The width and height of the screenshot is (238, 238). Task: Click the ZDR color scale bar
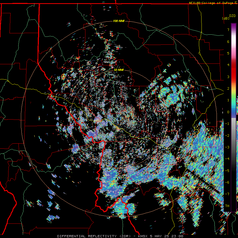tap(234, 117)
